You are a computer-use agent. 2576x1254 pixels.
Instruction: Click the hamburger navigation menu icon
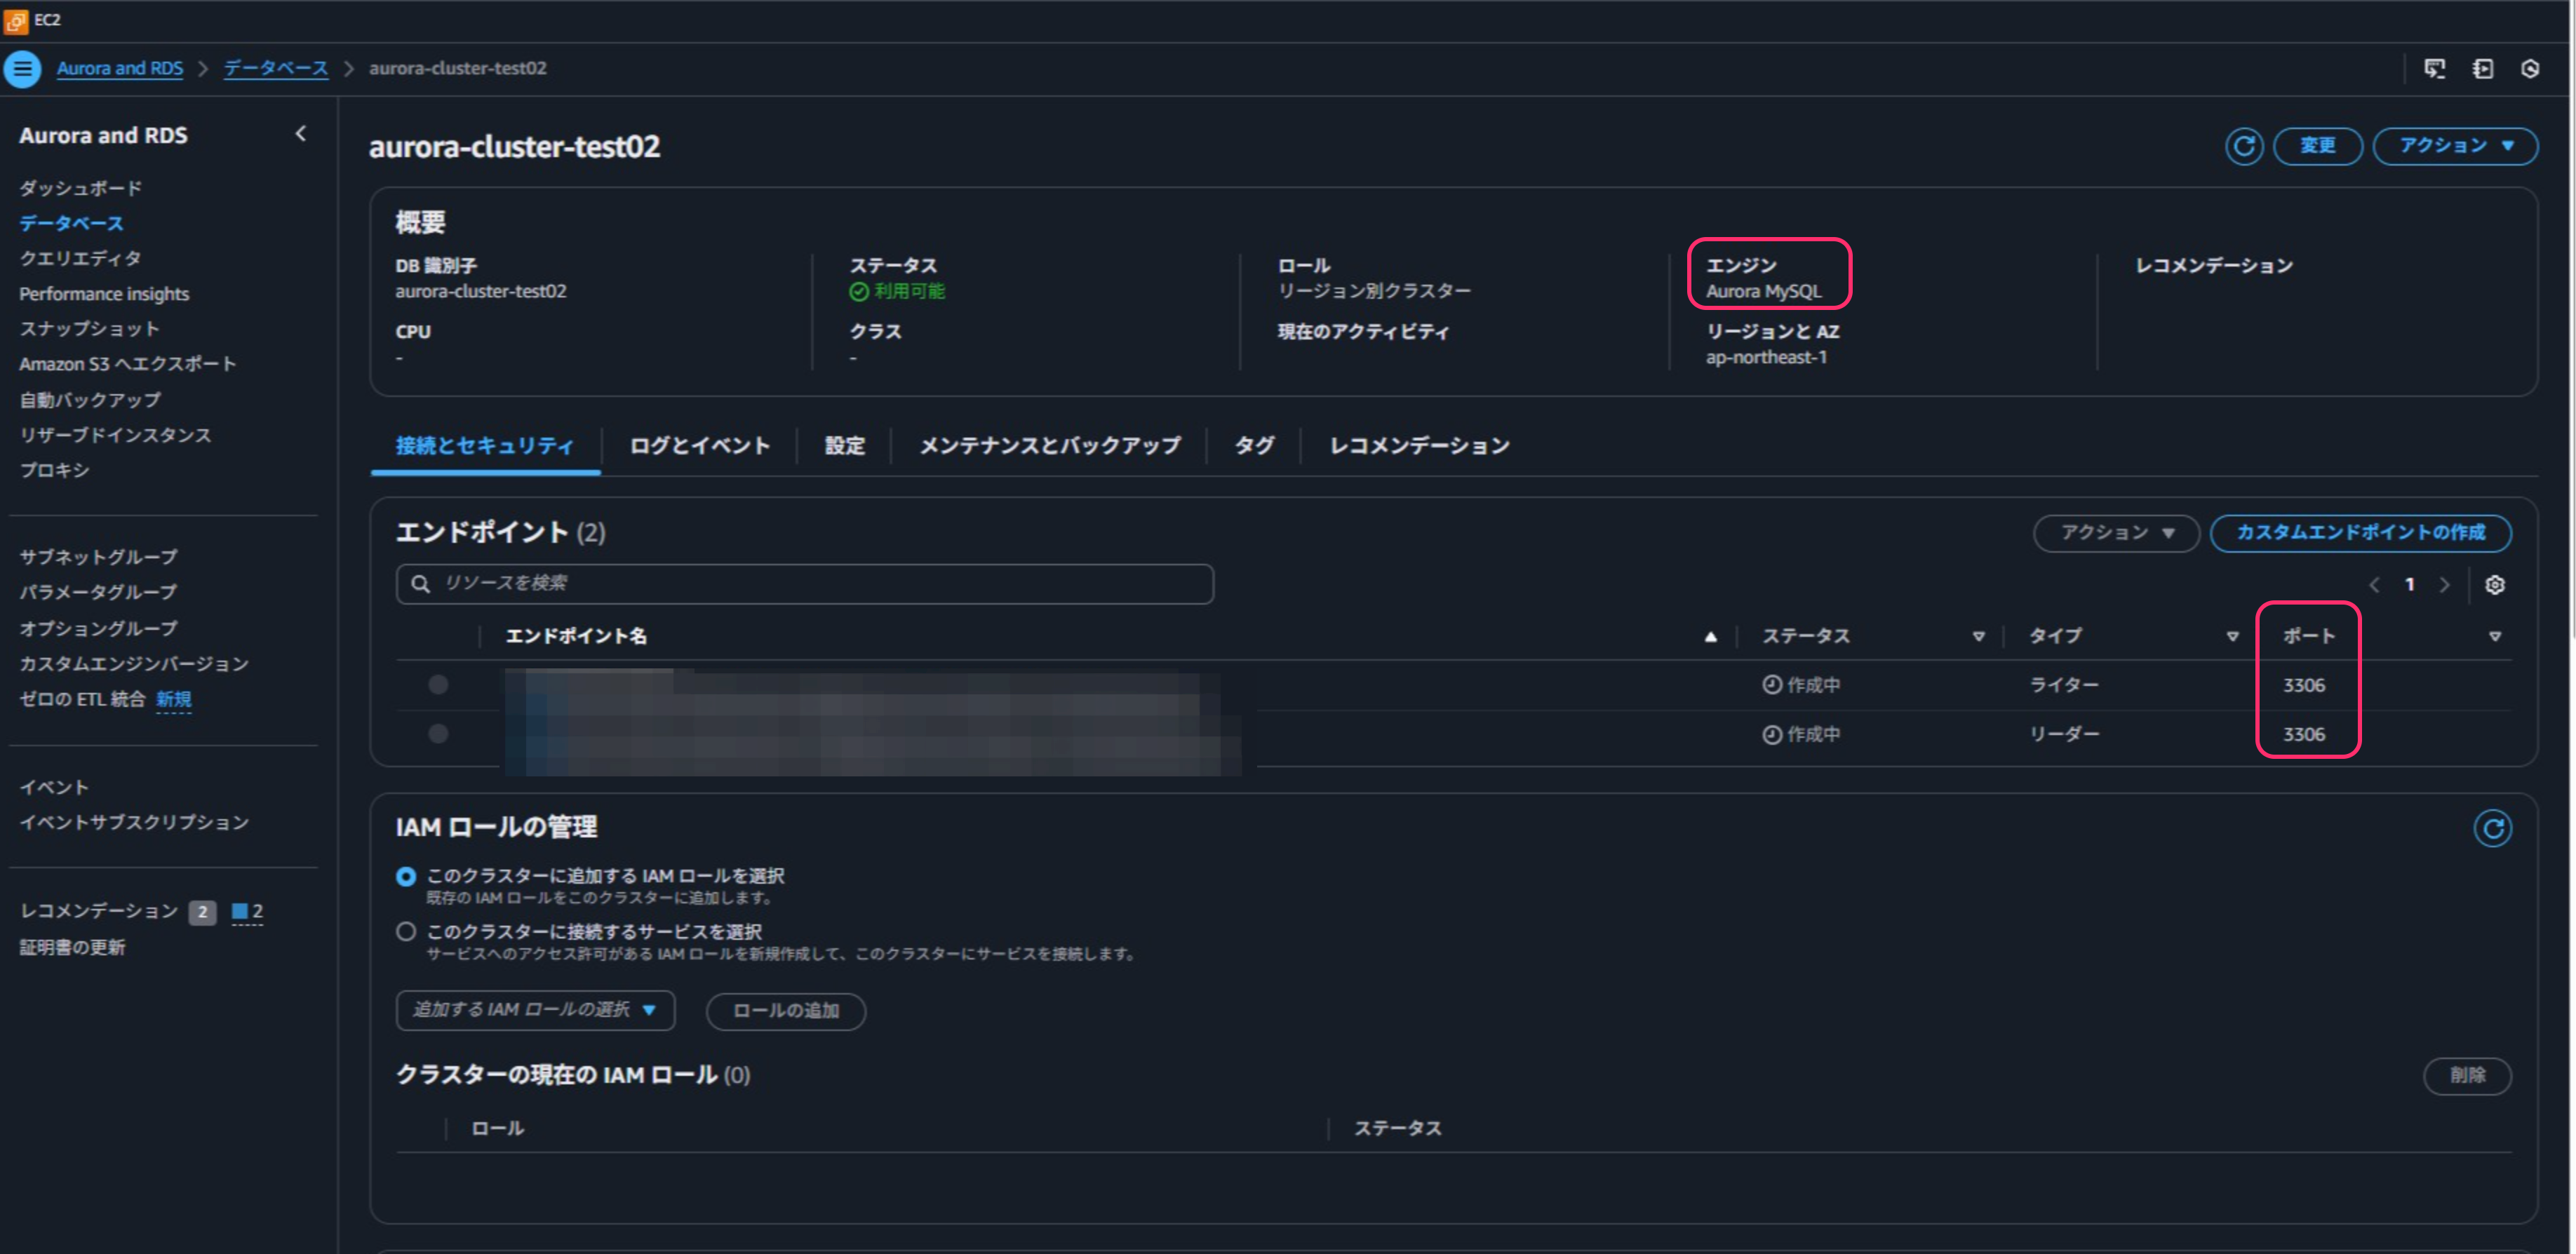[22, 69]
